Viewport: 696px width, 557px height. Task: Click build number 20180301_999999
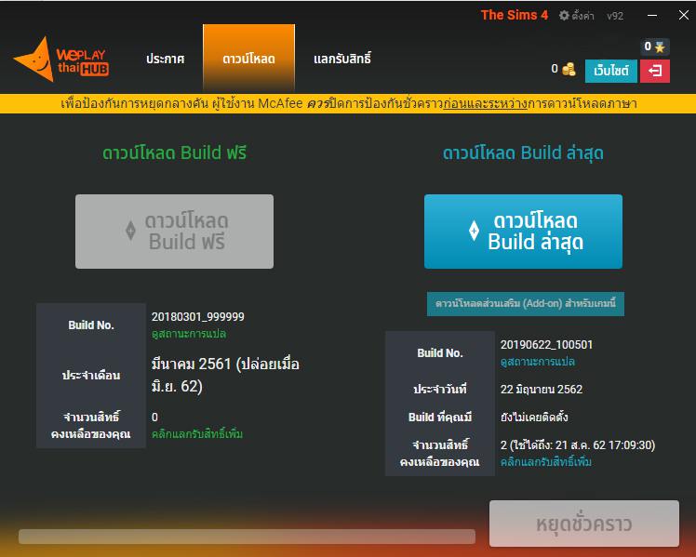198,317
